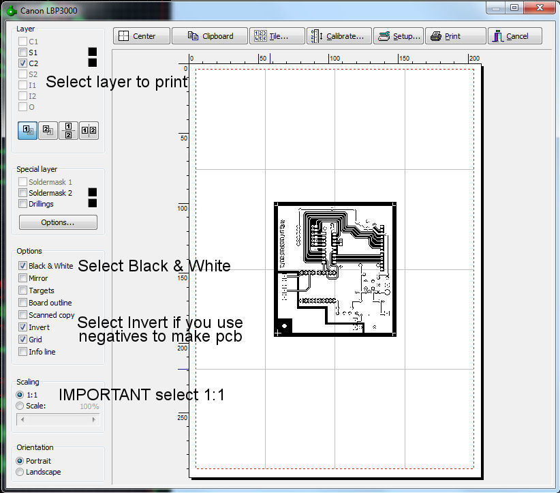This screenshot has width=560, height=493.
Task: Select layer 1 on top icon
Action: [x=27, y=130]
